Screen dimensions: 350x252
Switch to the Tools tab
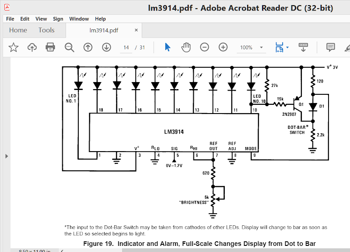46,30
